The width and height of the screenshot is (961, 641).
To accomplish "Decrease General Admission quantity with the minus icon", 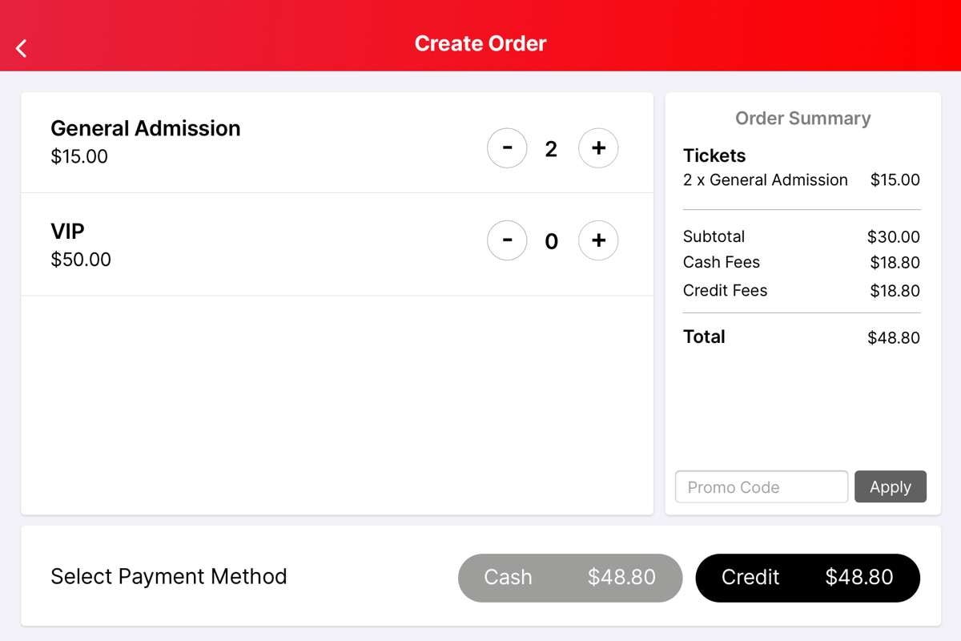I will click(x=507, y=147).
